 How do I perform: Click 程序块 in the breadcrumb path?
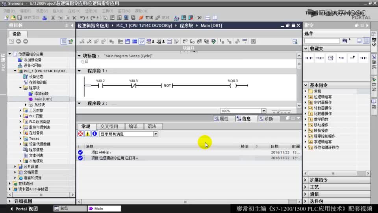point(186,26)
